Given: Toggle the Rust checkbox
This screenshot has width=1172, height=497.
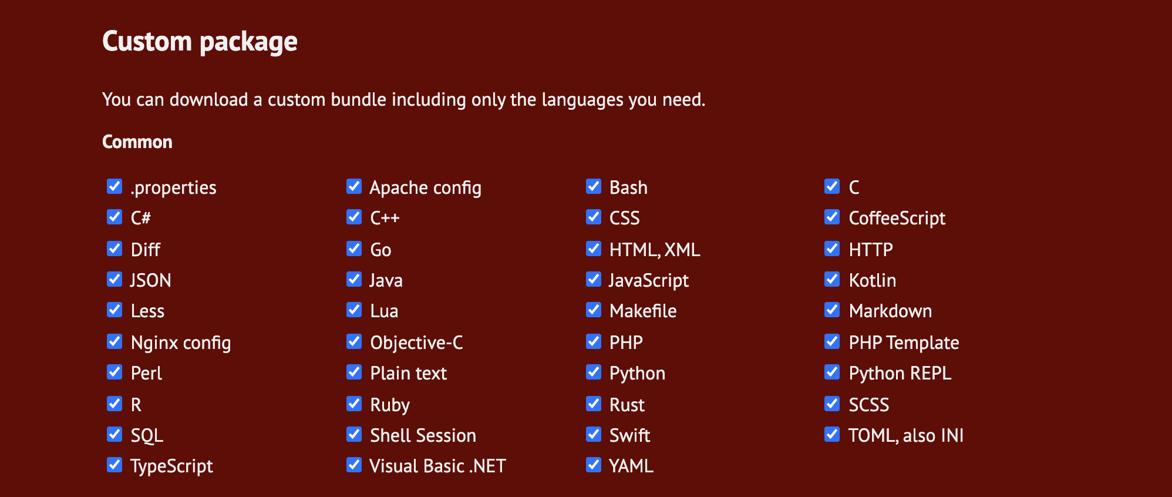Looking at the screenshot, I should (x=594, y=404).
